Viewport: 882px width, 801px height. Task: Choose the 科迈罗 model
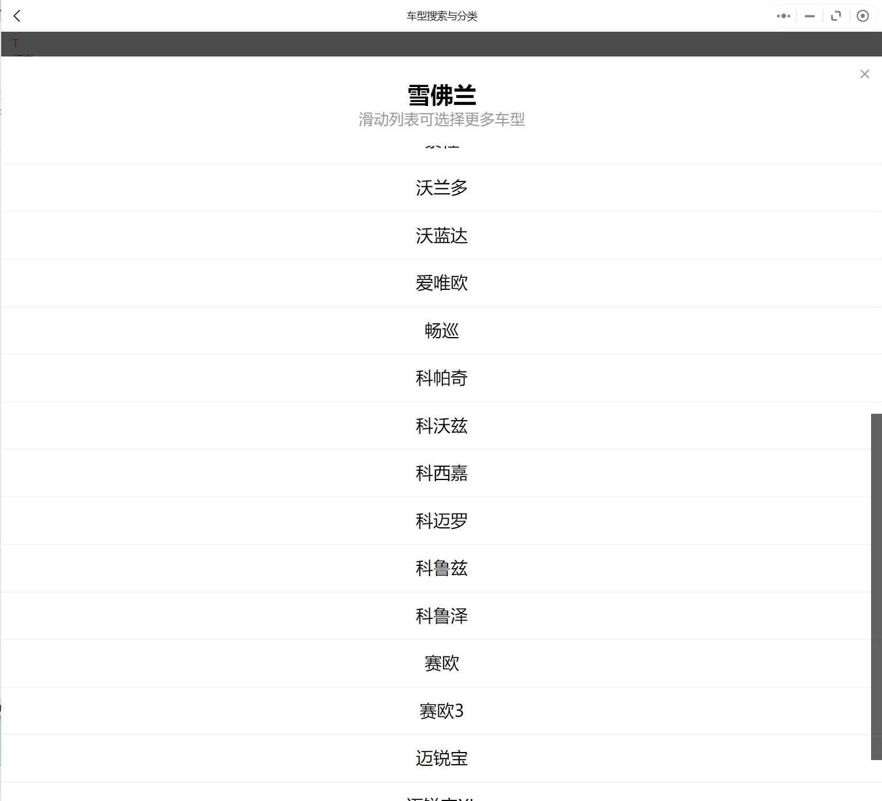pos(441,520)
